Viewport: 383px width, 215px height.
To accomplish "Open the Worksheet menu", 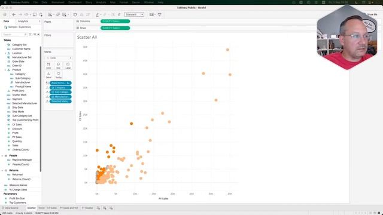I will pyautogui.click(x=57, y=2).
